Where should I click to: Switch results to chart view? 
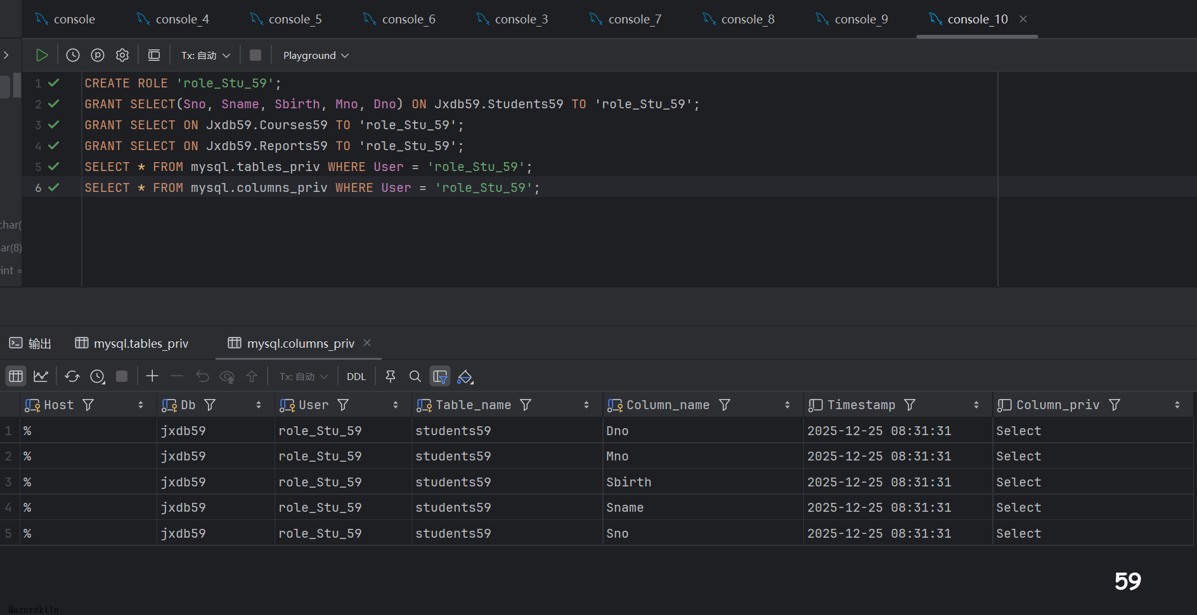click(41, 377)
